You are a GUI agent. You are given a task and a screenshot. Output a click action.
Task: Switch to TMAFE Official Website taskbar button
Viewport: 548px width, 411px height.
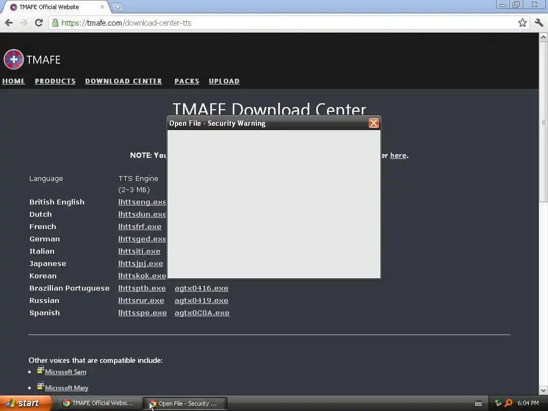[99, 404]
